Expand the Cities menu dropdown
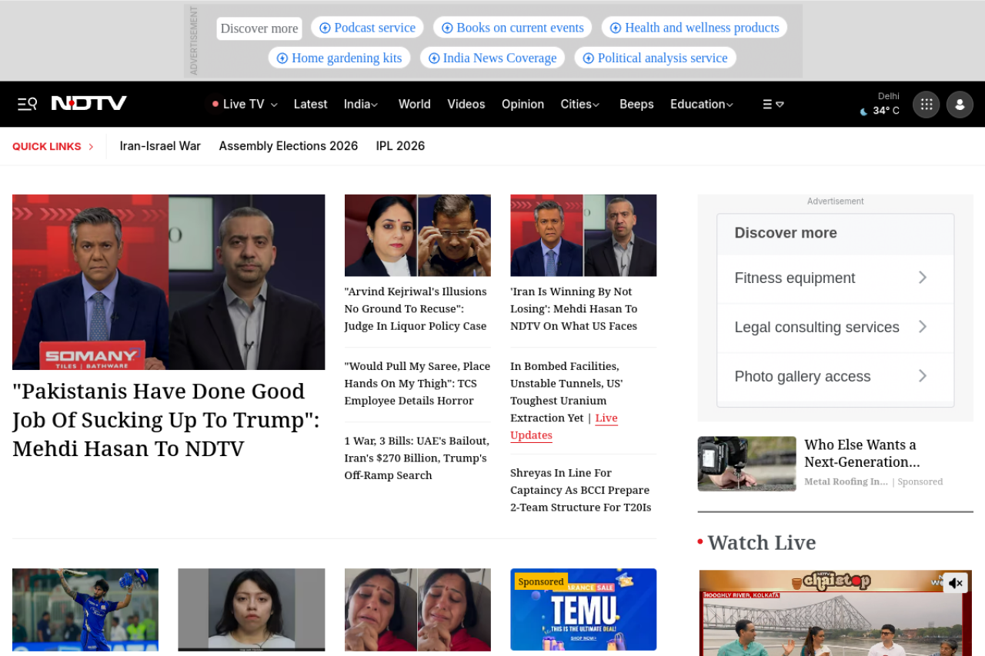This screenshot has width=985, height=656. tap(596, 105)
